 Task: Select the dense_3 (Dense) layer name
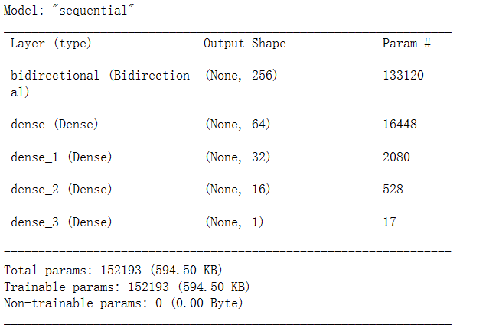[61, 222]
